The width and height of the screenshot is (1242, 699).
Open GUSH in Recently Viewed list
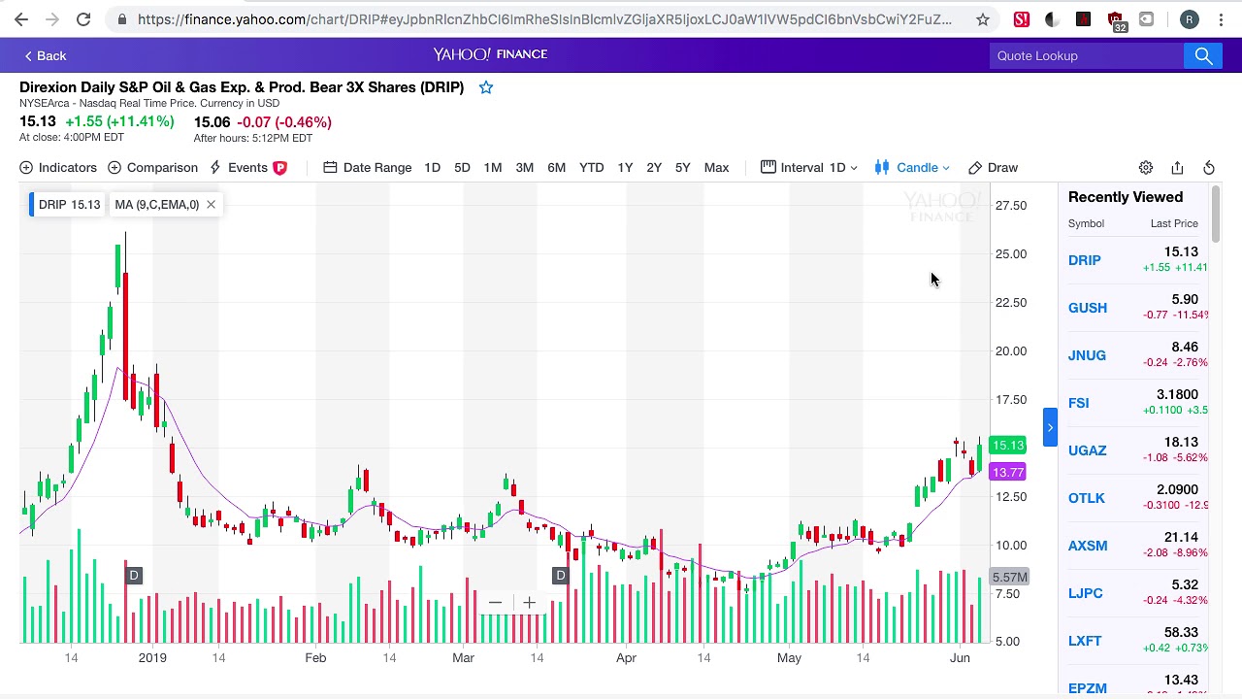[x=1087, y=308]
